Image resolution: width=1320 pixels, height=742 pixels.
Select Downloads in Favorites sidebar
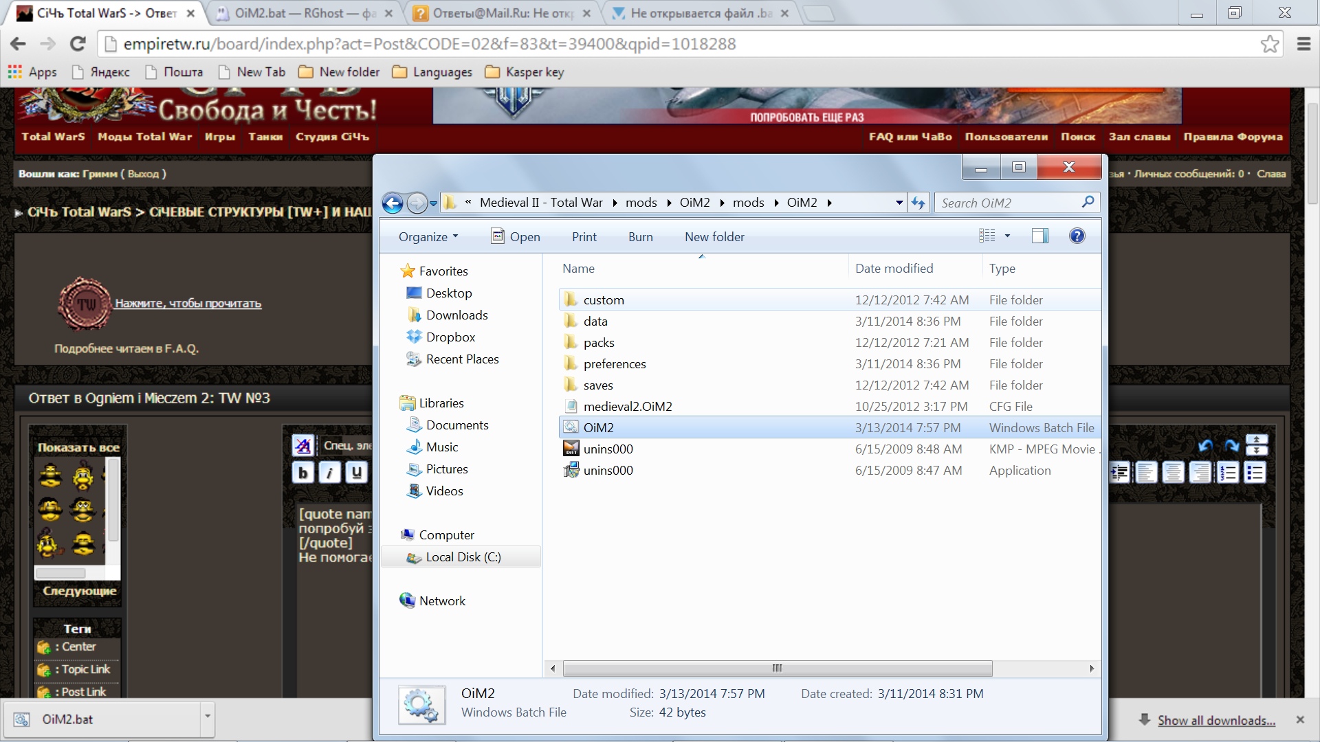pyautogui.click(x=456, y=315)
